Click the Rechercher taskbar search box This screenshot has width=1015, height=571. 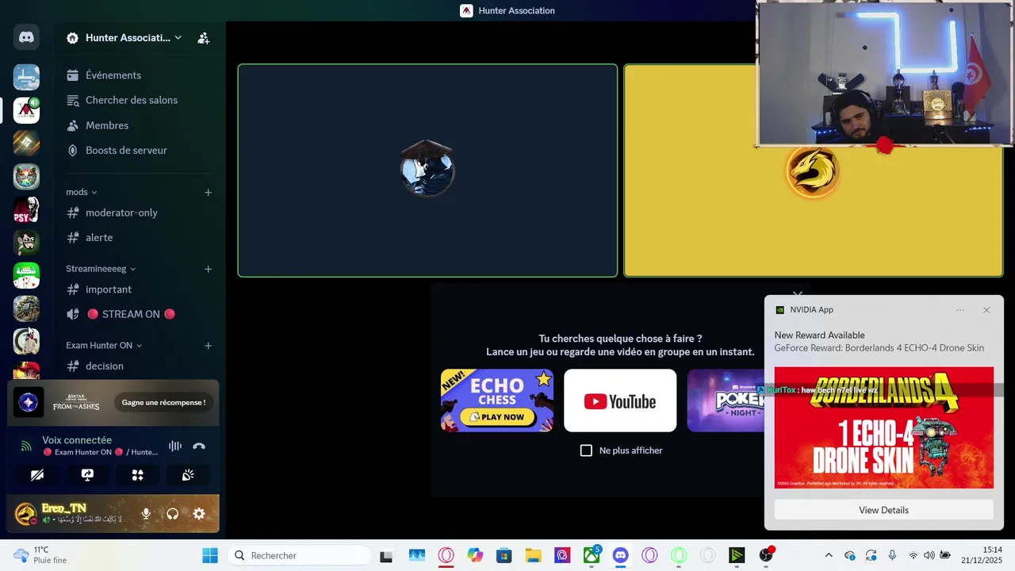pyautogui.click(x=298, y=555)
